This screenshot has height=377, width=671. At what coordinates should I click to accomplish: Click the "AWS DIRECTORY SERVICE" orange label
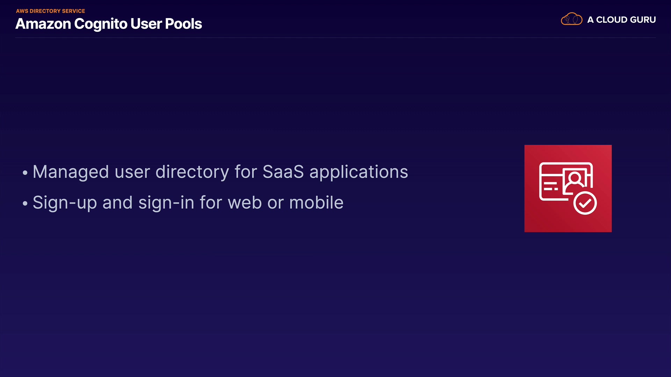pos(51,11)
